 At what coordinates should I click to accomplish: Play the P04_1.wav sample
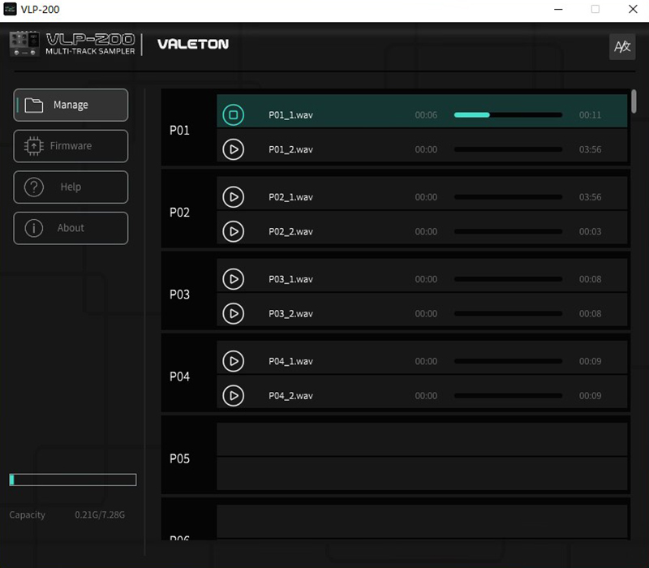tap(233, 360)
